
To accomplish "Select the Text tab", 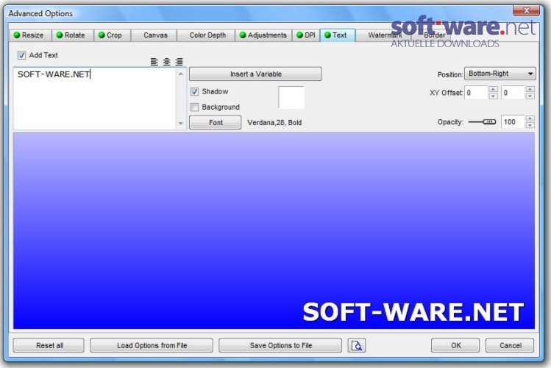I will (x=338, y=35).
